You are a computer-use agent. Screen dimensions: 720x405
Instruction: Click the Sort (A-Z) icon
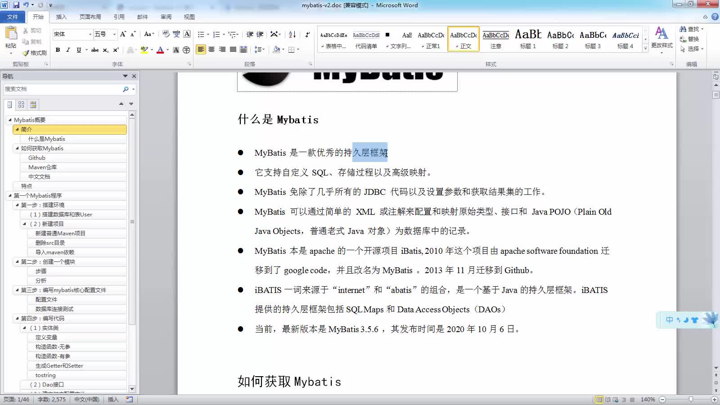(x=292, y=34)
